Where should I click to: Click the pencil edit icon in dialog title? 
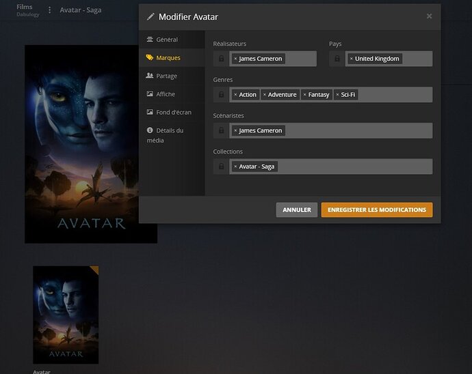150,16
